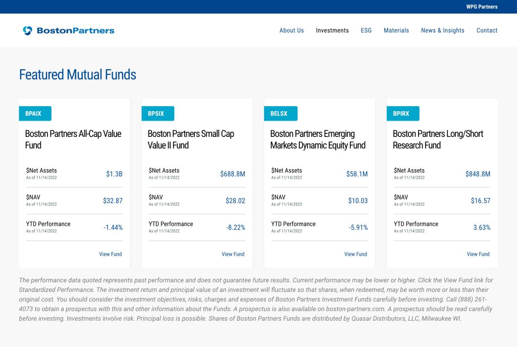517x347 pixels.
Task: Select the $58.1M net assets value
Action: [x=357, y=174]
